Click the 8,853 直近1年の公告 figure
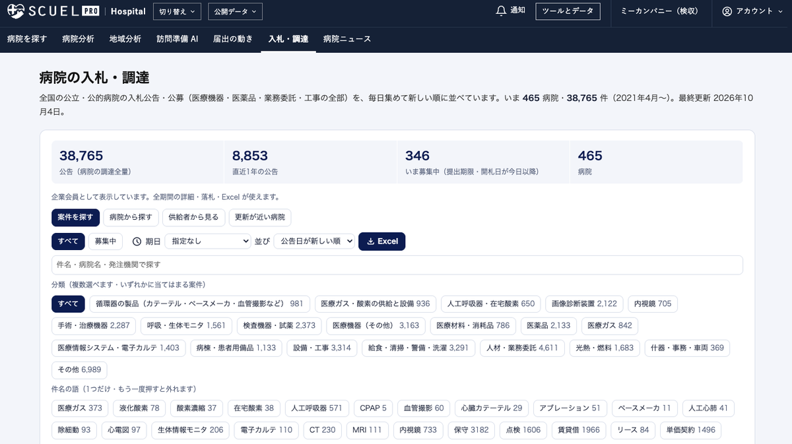Viewport: 792px width, 444px height. pyautogui.click(x=311, y=162)
